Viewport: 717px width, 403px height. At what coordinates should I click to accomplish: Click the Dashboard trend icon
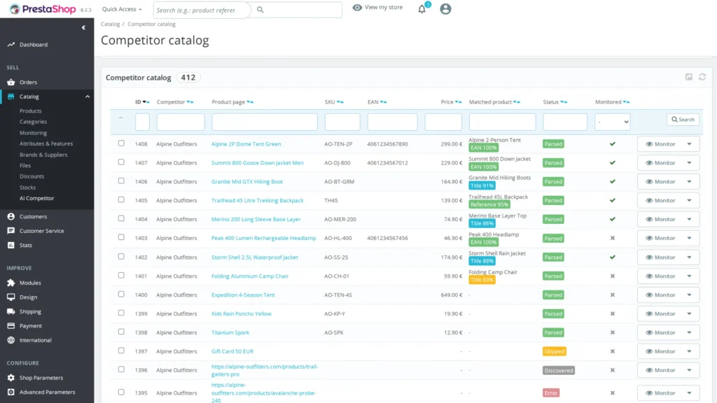pos(11,45)
